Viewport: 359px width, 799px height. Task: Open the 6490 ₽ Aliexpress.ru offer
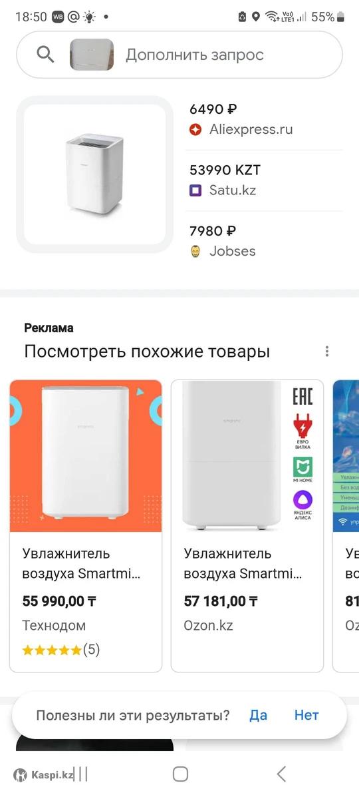[267, 120]
